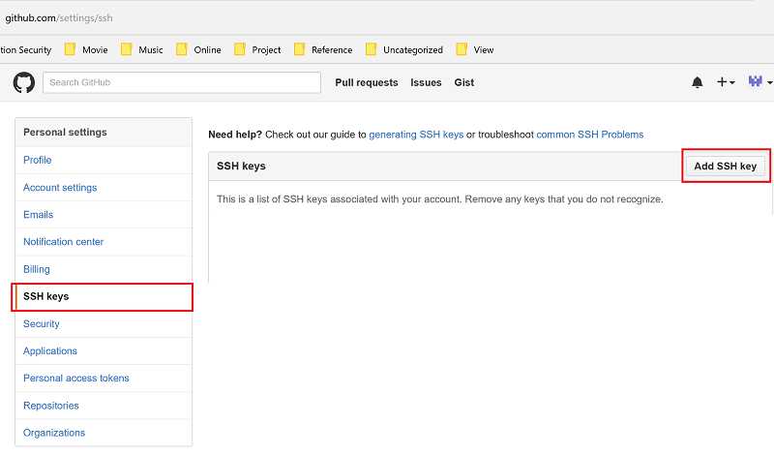The image size is (774, 454).
Task: Open the bookmark folder ending in Security
Action: 26,50
